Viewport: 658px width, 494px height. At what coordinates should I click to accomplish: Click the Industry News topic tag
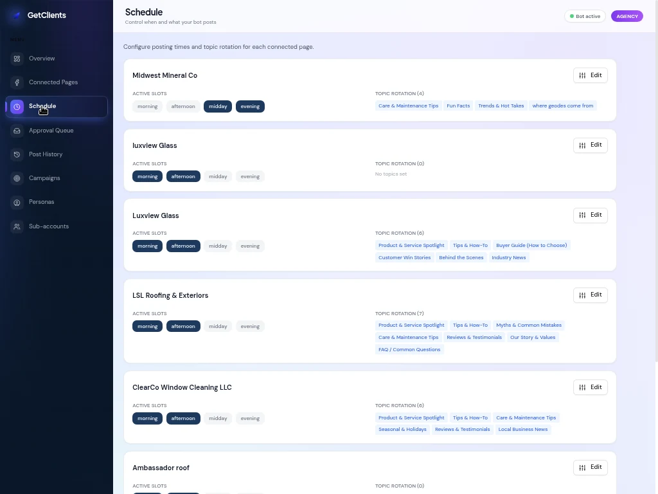(x=509, y=257)
